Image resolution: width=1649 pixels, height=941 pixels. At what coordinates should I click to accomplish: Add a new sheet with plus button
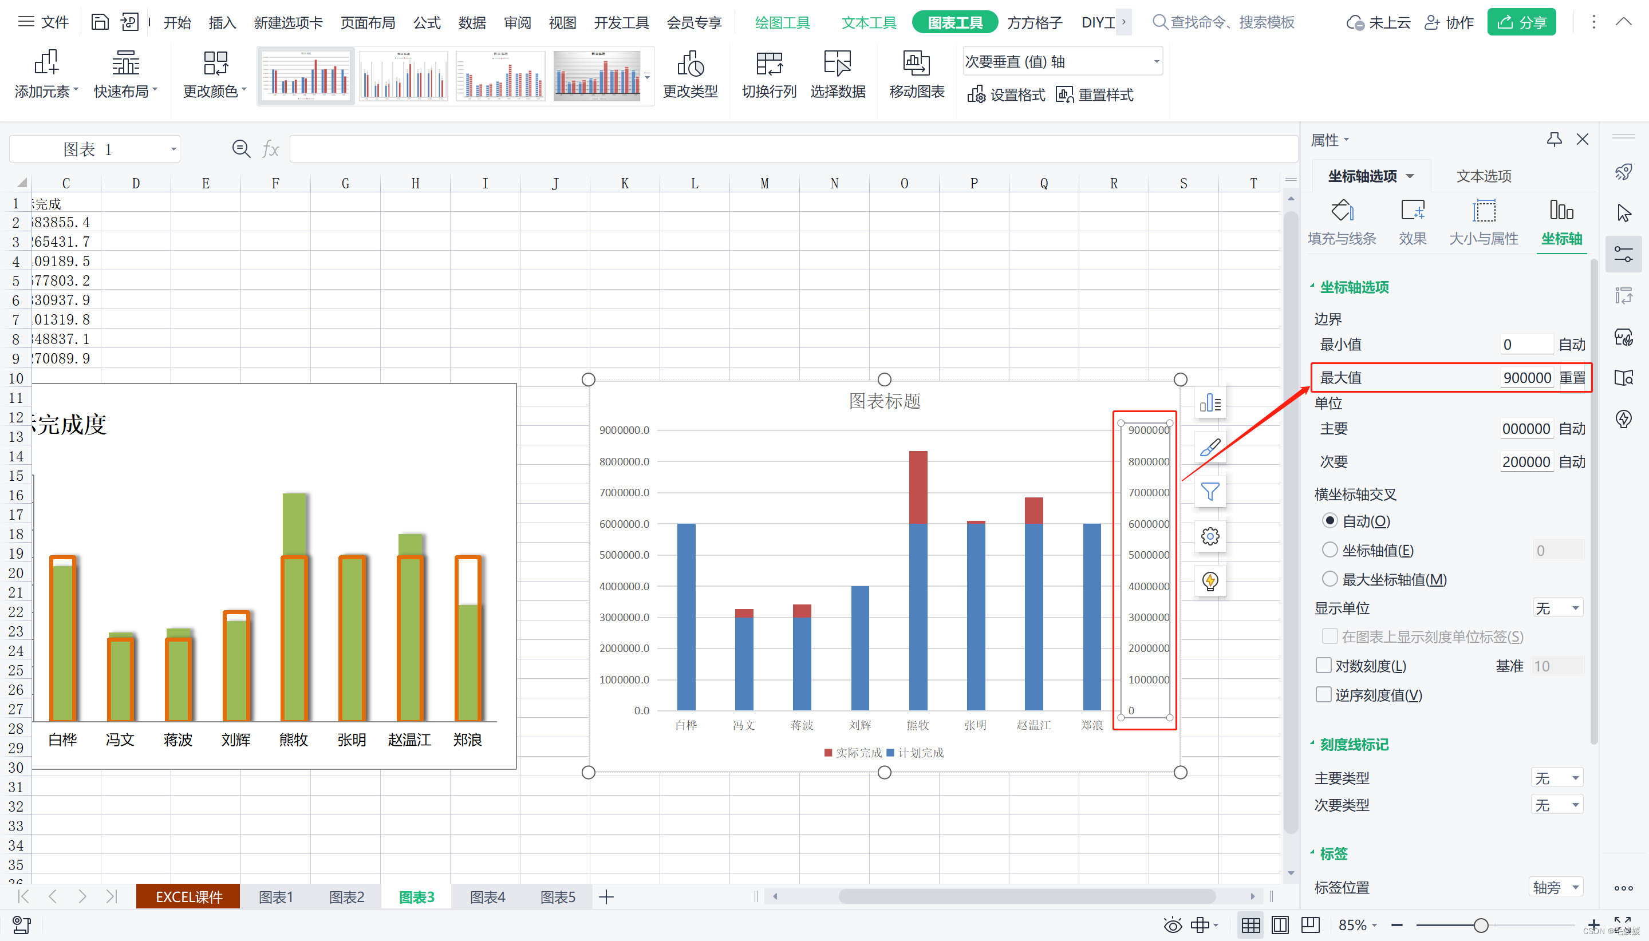(x=606, y=897)
